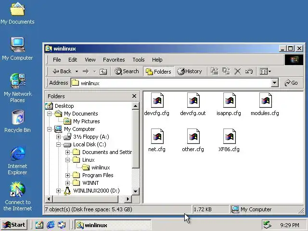
Task: Click the Forward arrow toolbar icon
Action: pos(86,71)
